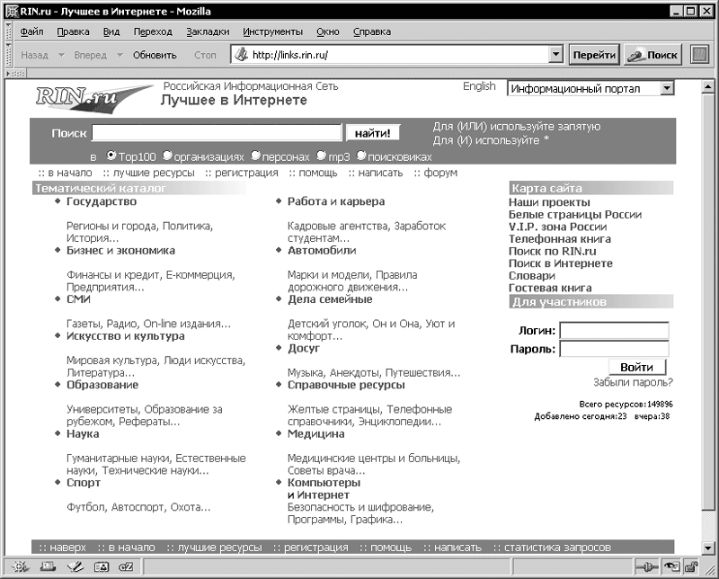Open the Правка menu
Viewport: 719px width, 579px height.
(73, 31)
